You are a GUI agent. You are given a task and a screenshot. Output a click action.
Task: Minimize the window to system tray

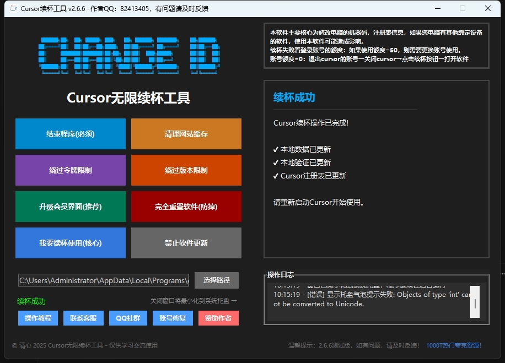point(439,8)
